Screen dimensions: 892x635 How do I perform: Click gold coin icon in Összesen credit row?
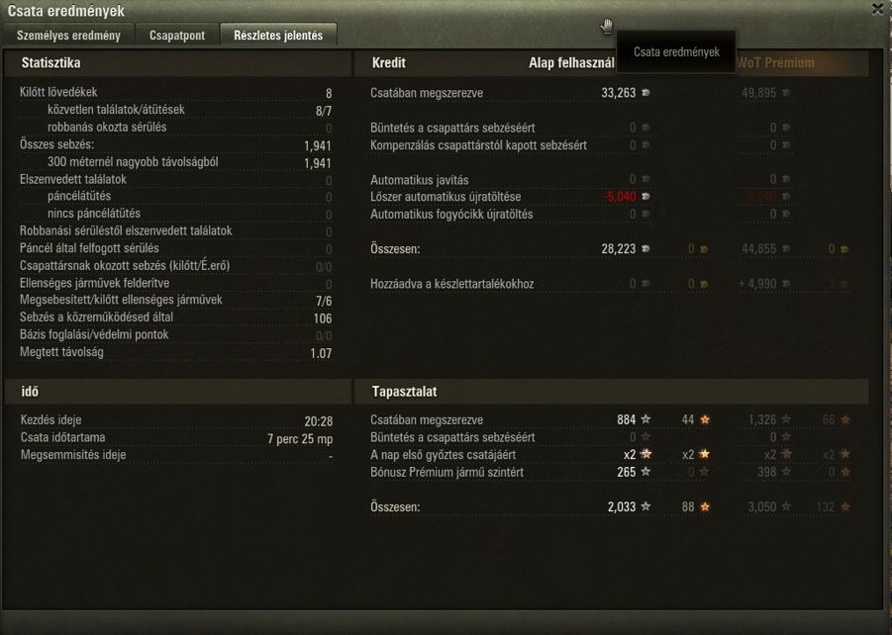704,249
